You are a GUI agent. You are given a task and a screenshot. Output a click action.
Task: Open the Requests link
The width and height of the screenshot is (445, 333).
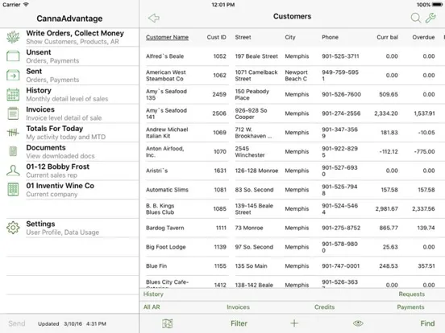tap(412, 294)
